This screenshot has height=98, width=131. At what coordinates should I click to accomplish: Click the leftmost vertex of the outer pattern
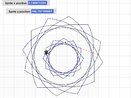coord(23,50)
